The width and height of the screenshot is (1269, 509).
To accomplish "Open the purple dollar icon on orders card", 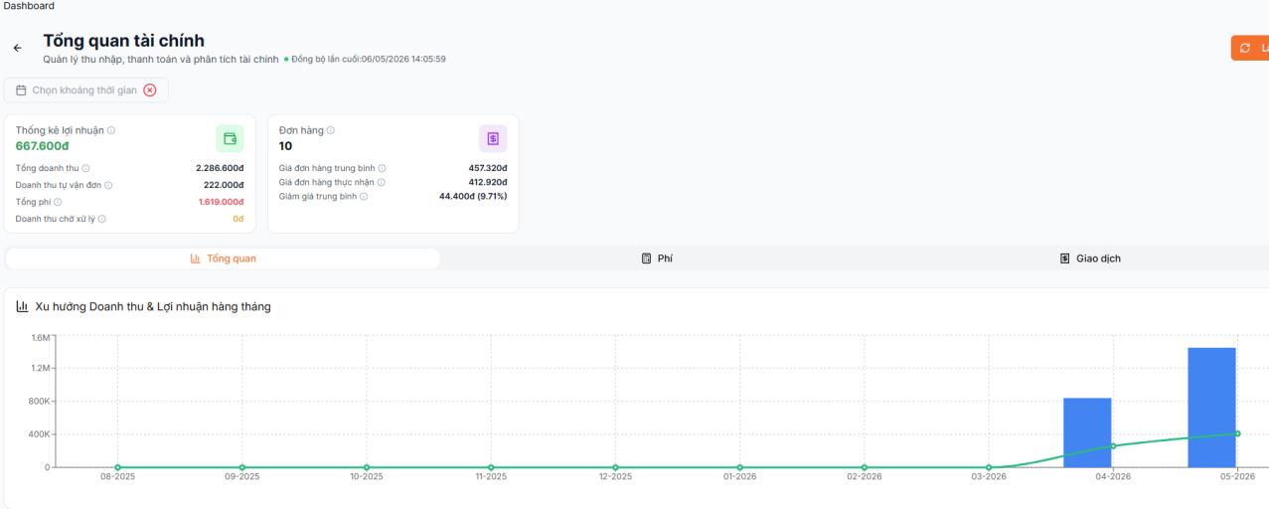I will click(493, 138).
